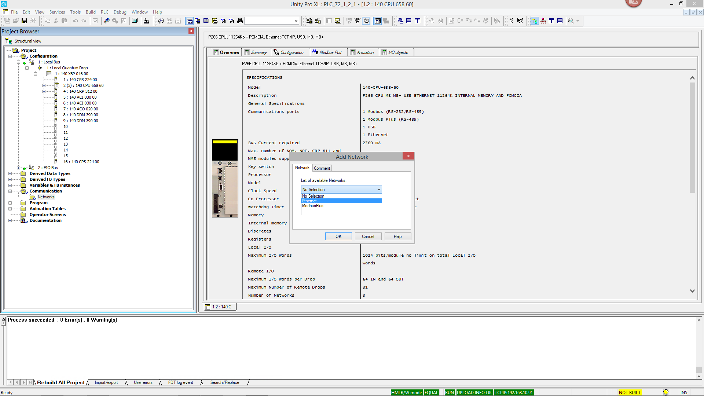Select the Stop PLC toolbar icon
Screen dimensions: 704x396
click(357, 21)
